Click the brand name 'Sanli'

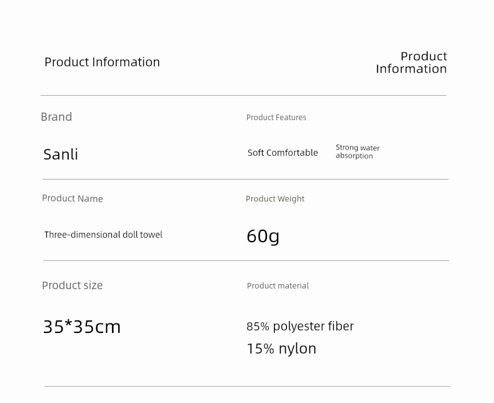click(61, 154)
